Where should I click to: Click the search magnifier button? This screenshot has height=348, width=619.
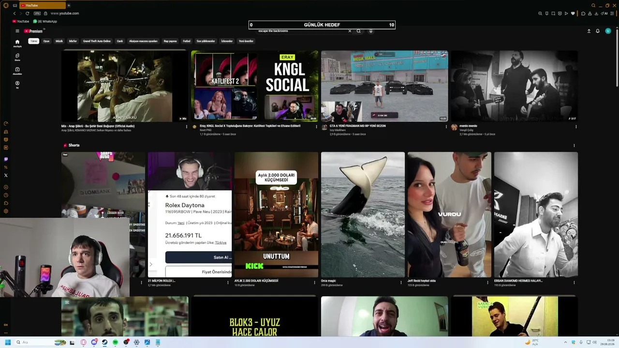[358, 31]
